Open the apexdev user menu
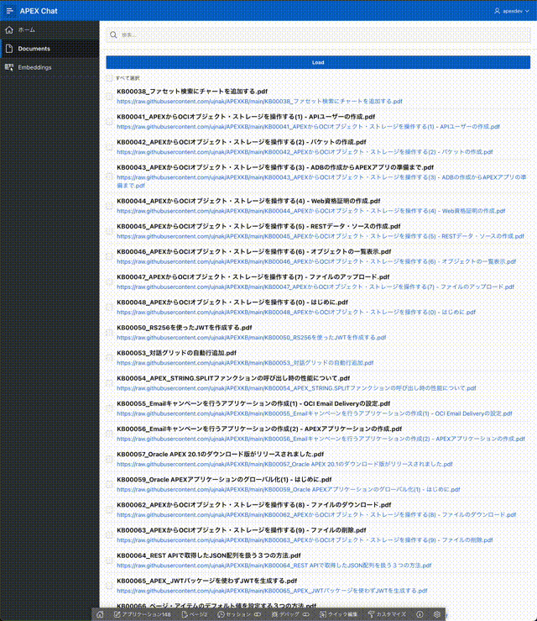 click(x=511, y=11)
